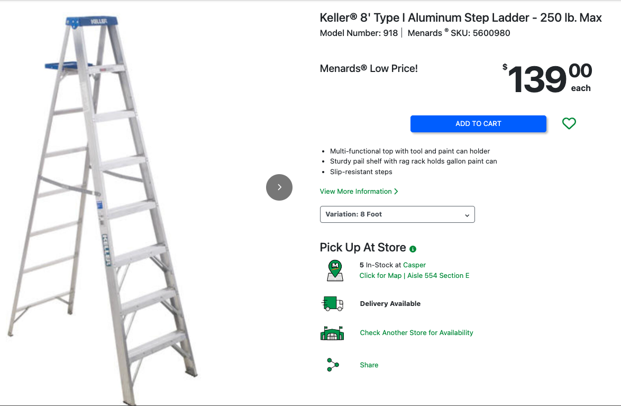Click the Delivery Available label
The width and height of the screenshot is (621, 406).
(x=390, y=303)
